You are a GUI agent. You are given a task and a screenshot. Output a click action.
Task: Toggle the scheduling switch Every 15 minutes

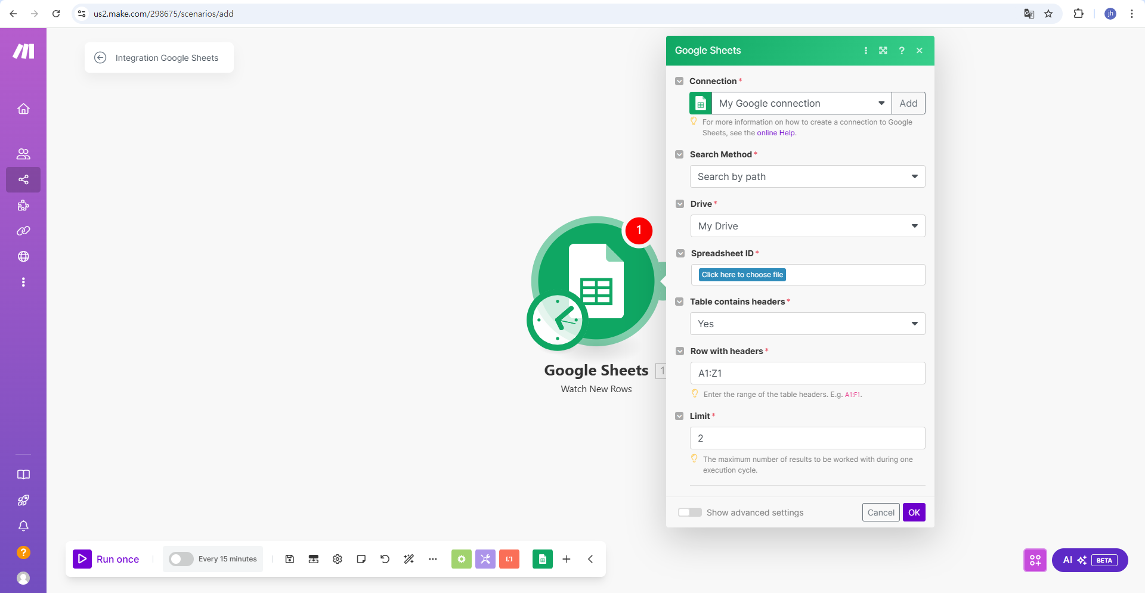(x=181, y=559)
